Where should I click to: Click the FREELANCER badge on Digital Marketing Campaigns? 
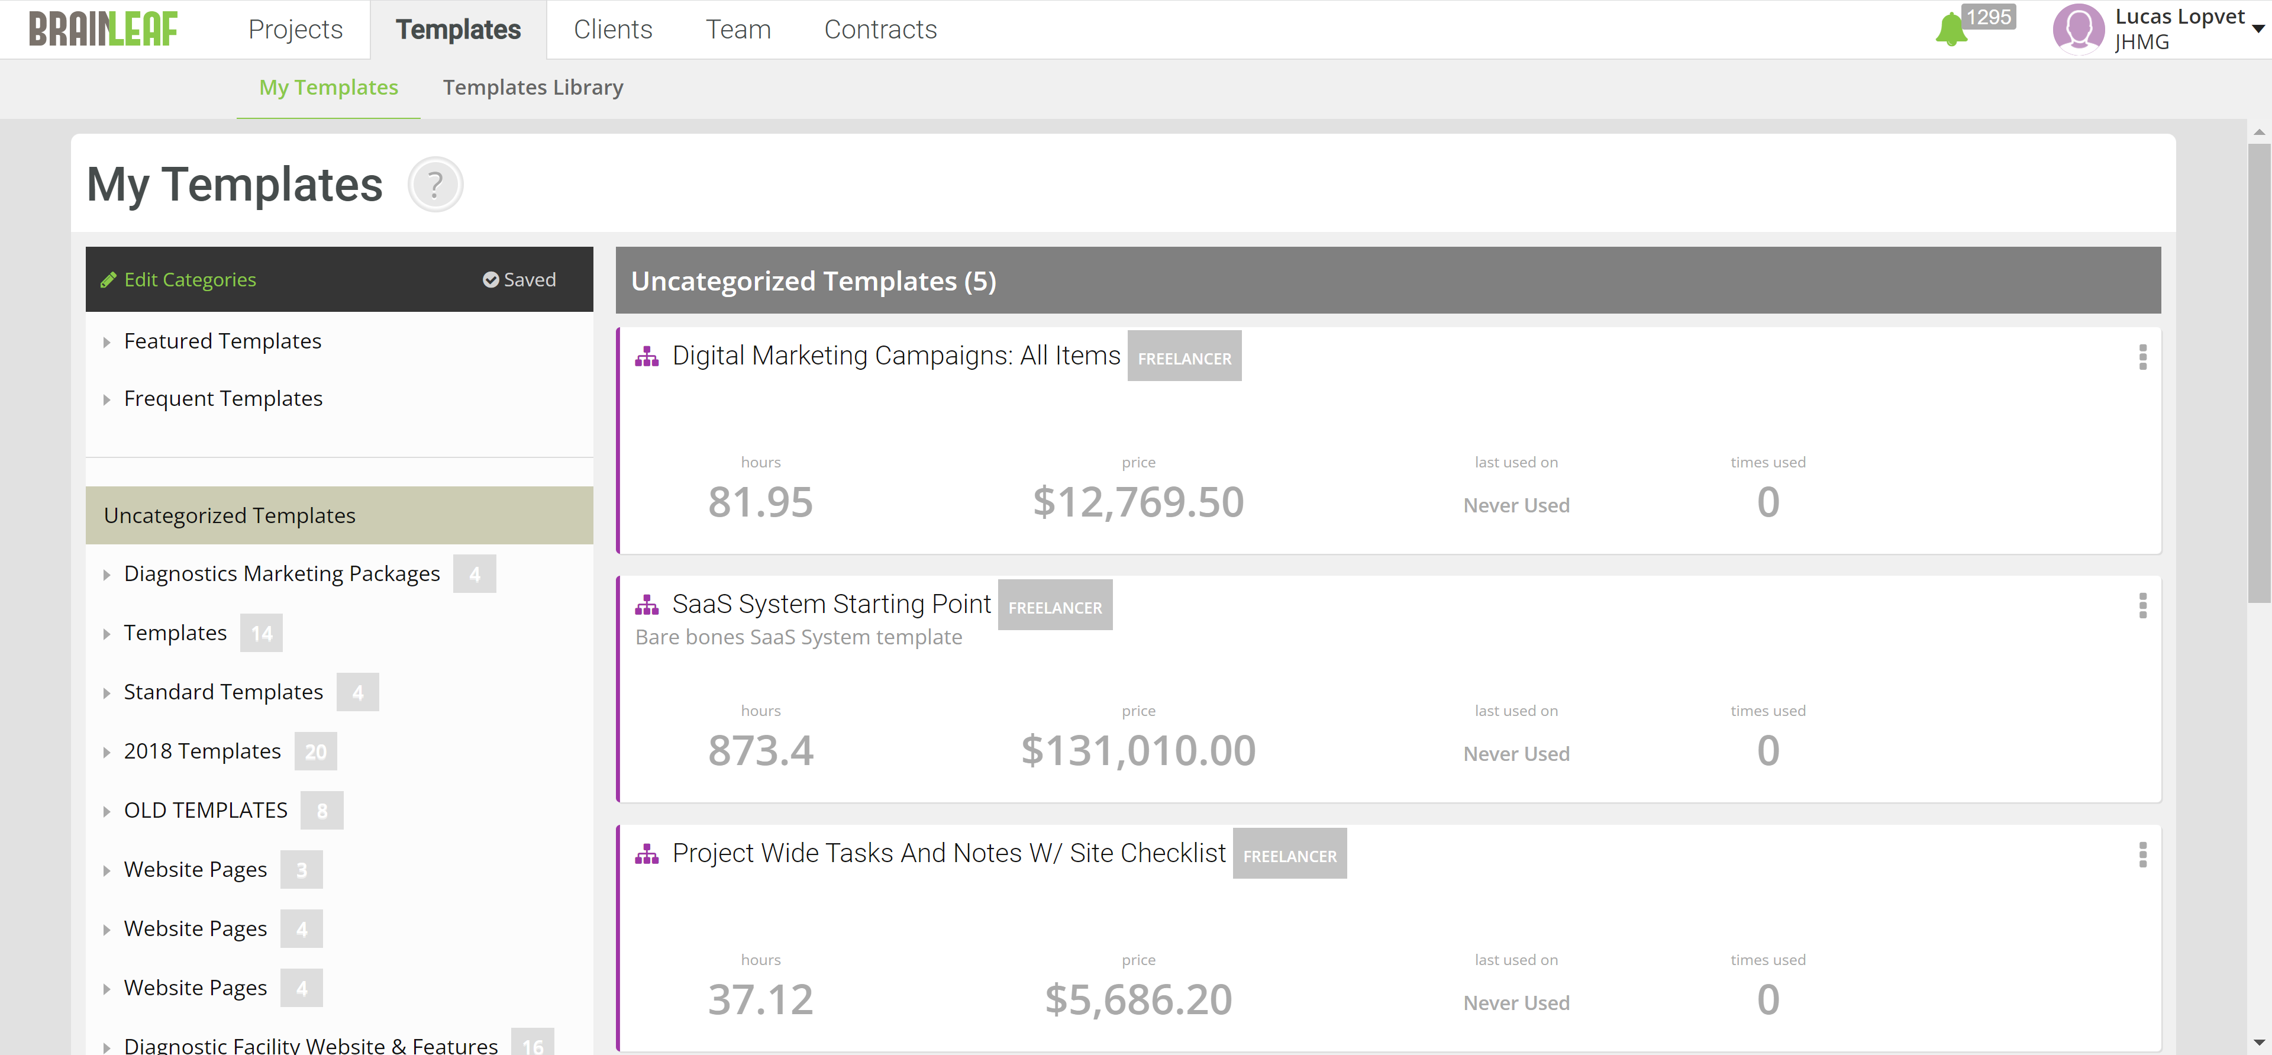tap(1185, 356)
